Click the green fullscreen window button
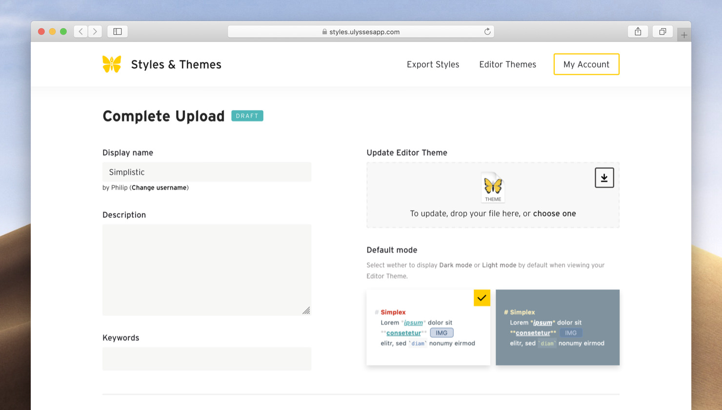The image size is (722, 410). click(x=63, y=32)
